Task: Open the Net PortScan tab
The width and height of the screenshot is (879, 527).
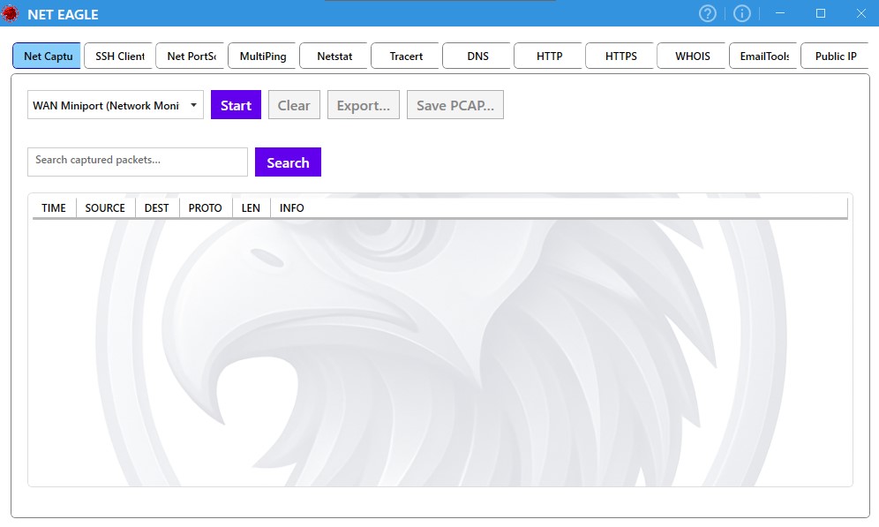Action: (x=191, y=56)
